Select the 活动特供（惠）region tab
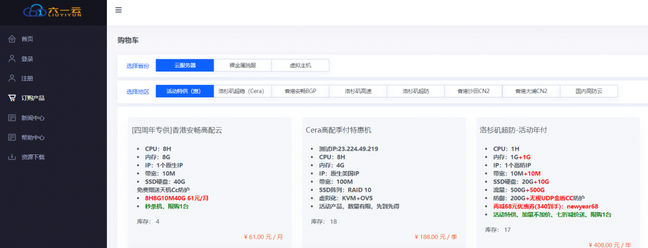The width and height of the screenshot is (648, 248). [185, 91]
